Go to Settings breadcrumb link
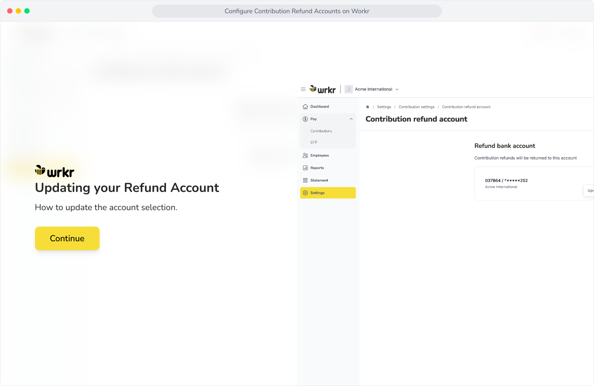 [x=384, y=107]
